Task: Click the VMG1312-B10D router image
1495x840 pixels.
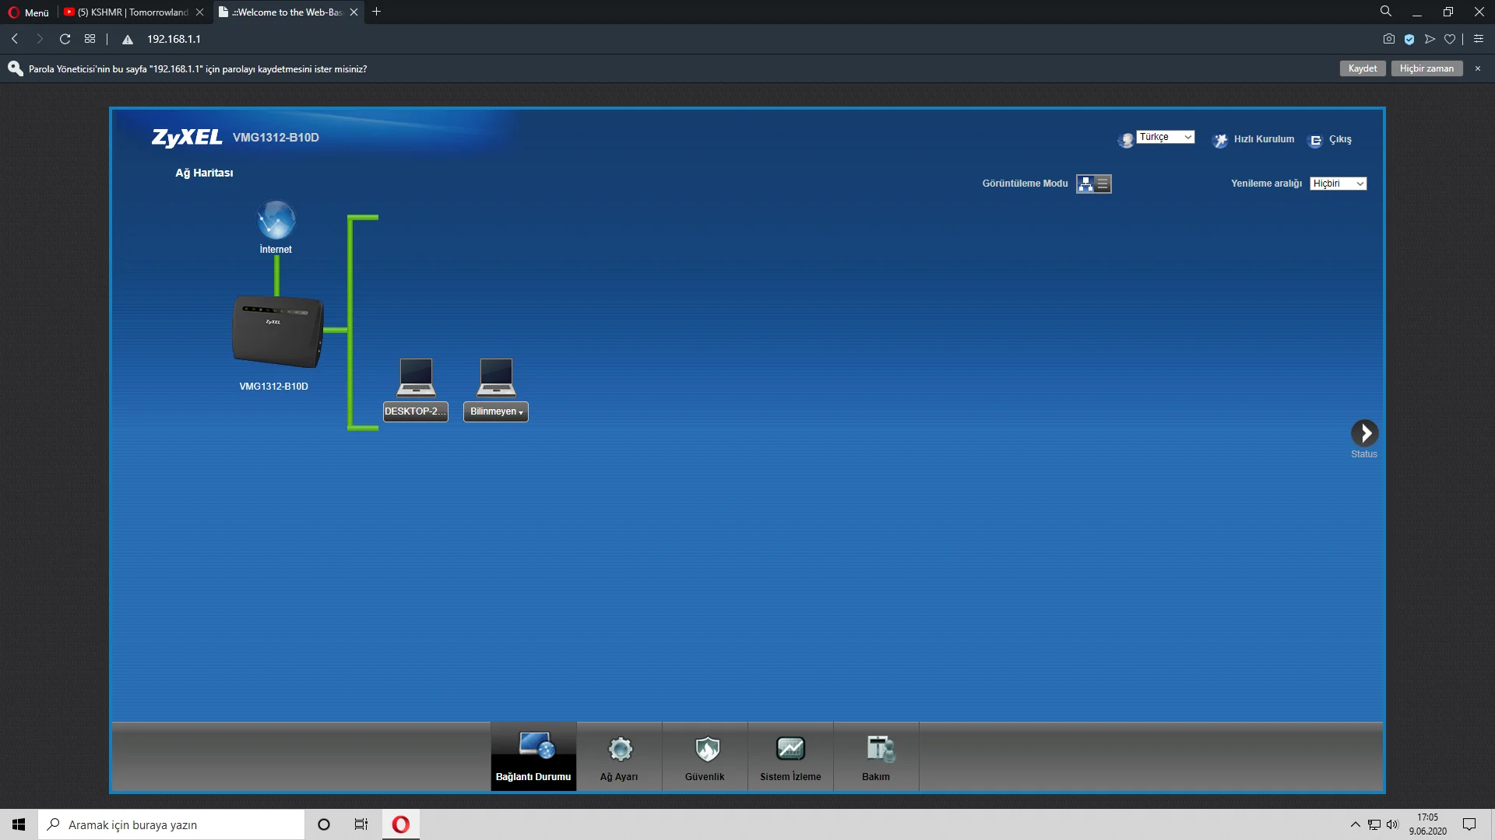Action: (x=277, y=331)
